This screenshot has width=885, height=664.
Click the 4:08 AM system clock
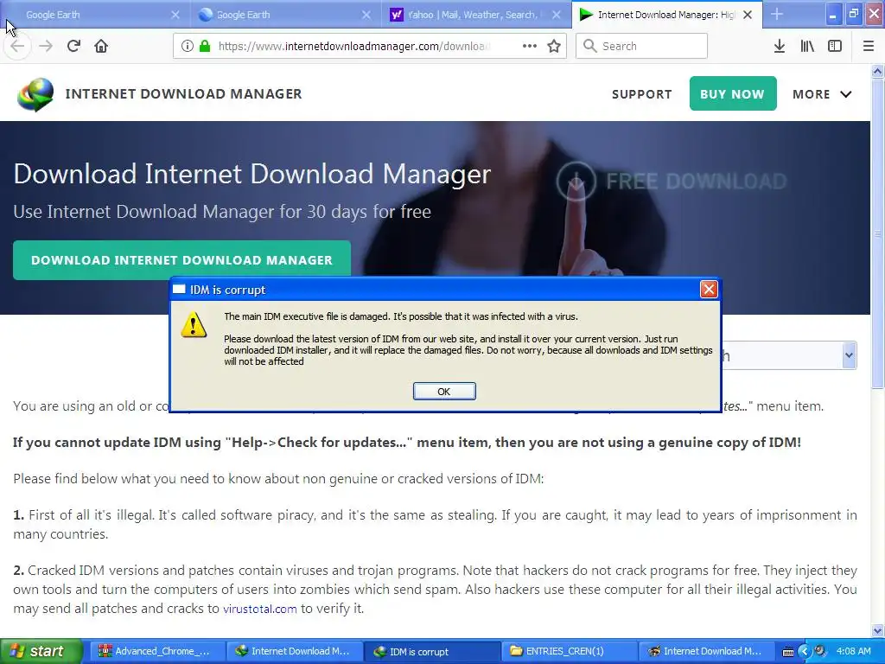(x=853, y=652)
